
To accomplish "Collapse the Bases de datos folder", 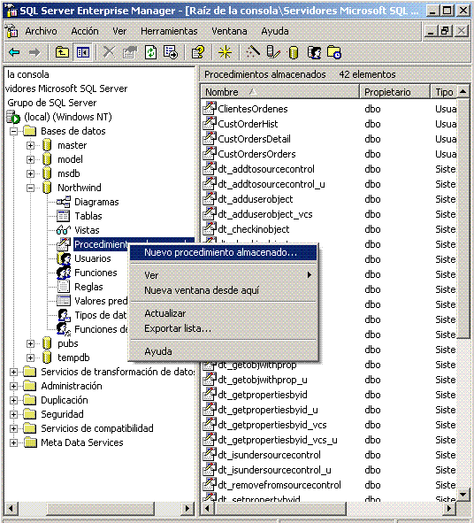I will [13, 131].
